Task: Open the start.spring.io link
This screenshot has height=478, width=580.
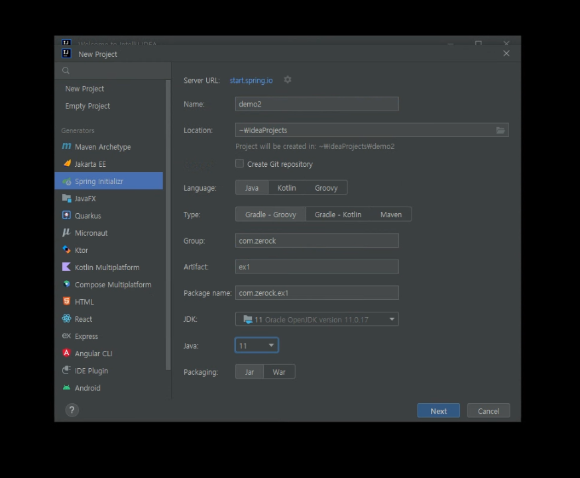Action: coord(251,80)
